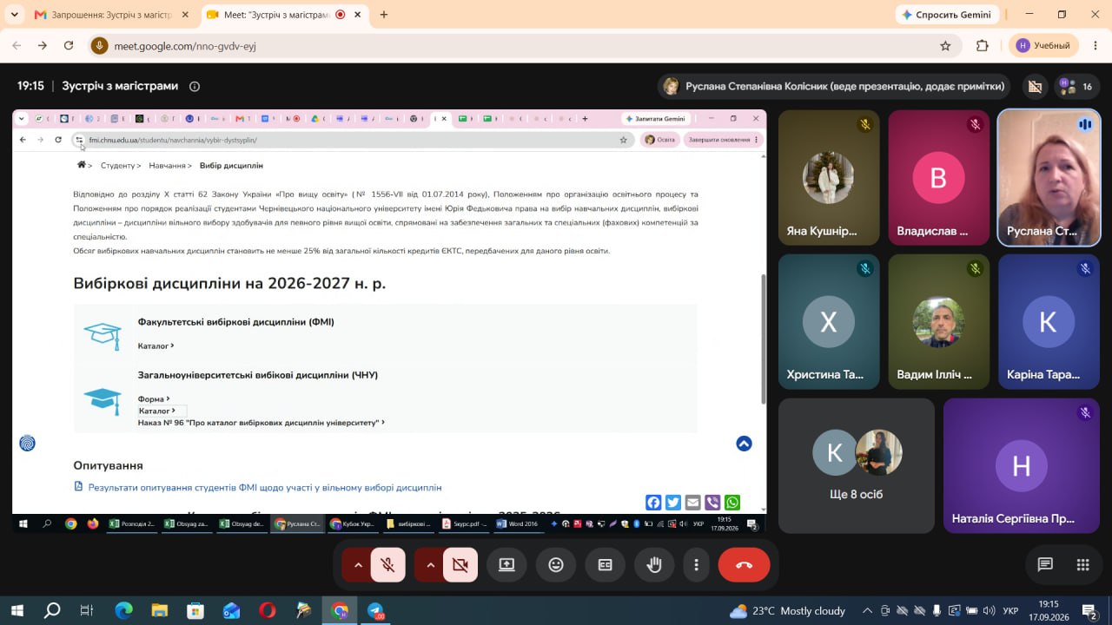
Task: Switch the УКР keyboard language indicator
Action: coord(1011,611)
